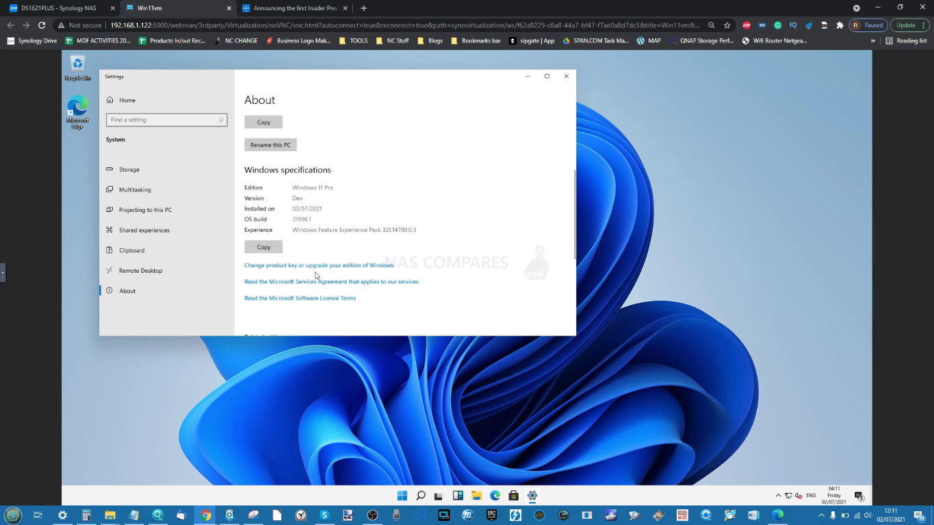Open Chrome in host taskbar
The image size is (934, 525).
(205, 515)
